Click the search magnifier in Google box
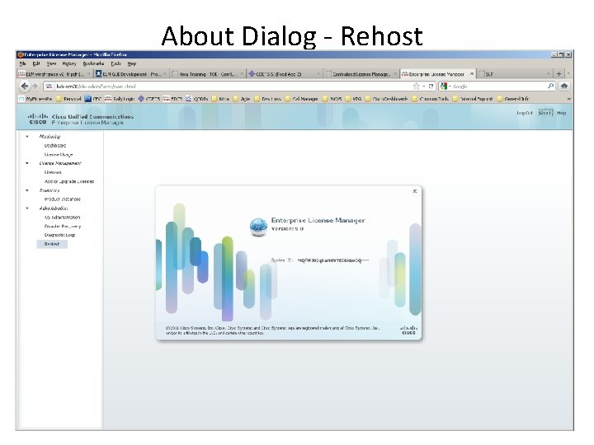This screenshot has height=445, width=594. pos(550,87)
